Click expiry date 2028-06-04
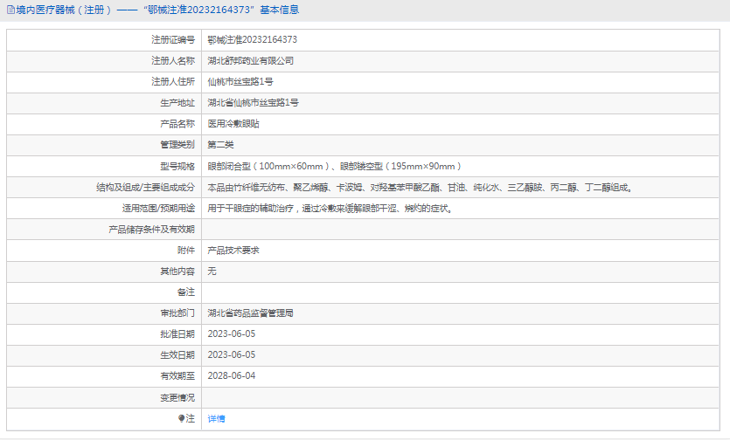Screen dimensions: 730x440 click(231, 376)
